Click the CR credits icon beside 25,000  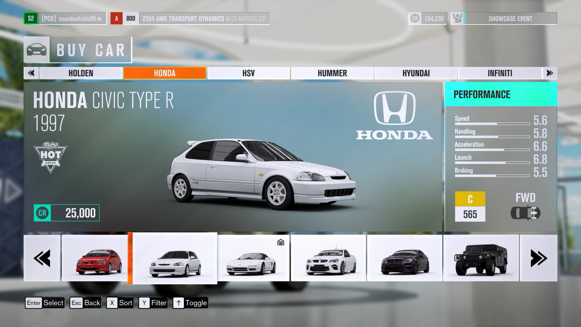43,212
